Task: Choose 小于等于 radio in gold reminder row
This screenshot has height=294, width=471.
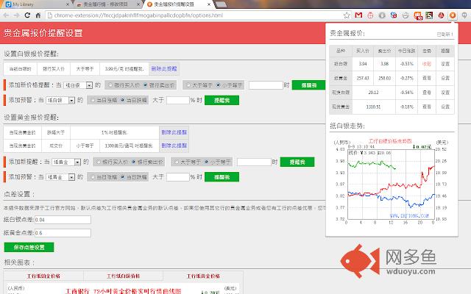Action: point(206,162)
